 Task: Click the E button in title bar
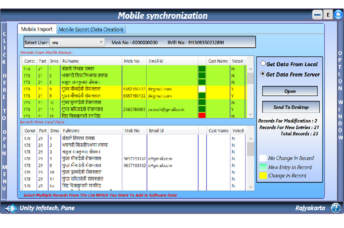point(328,15)
